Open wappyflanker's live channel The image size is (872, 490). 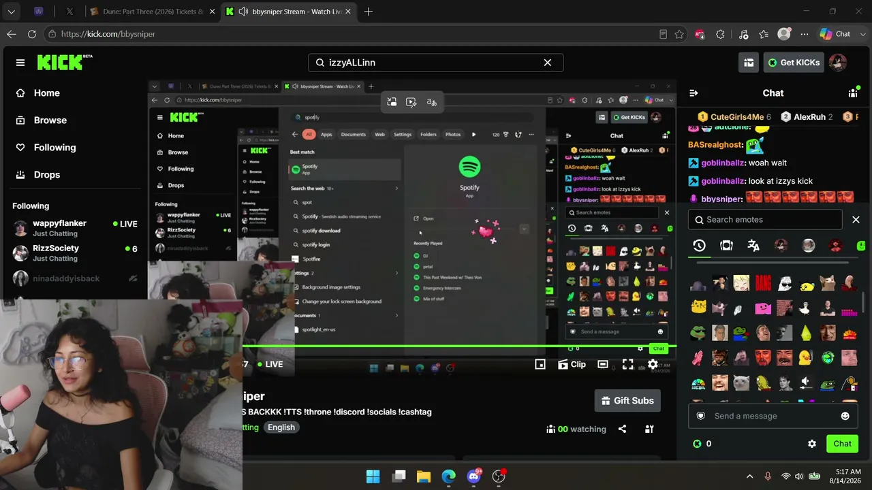point(75,228)
